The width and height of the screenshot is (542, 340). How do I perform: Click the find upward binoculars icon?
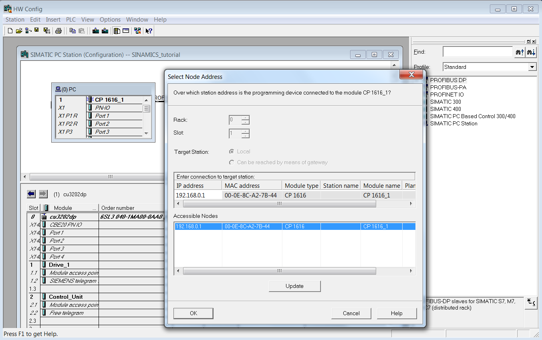[x=520, y=52]
